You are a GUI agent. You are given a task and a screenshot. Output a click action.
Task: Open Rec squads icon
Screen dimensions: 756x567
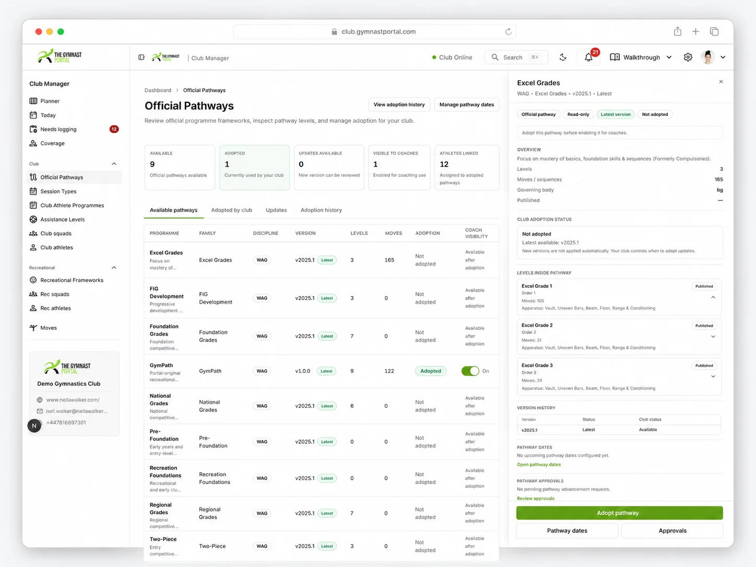coord(33,294)
